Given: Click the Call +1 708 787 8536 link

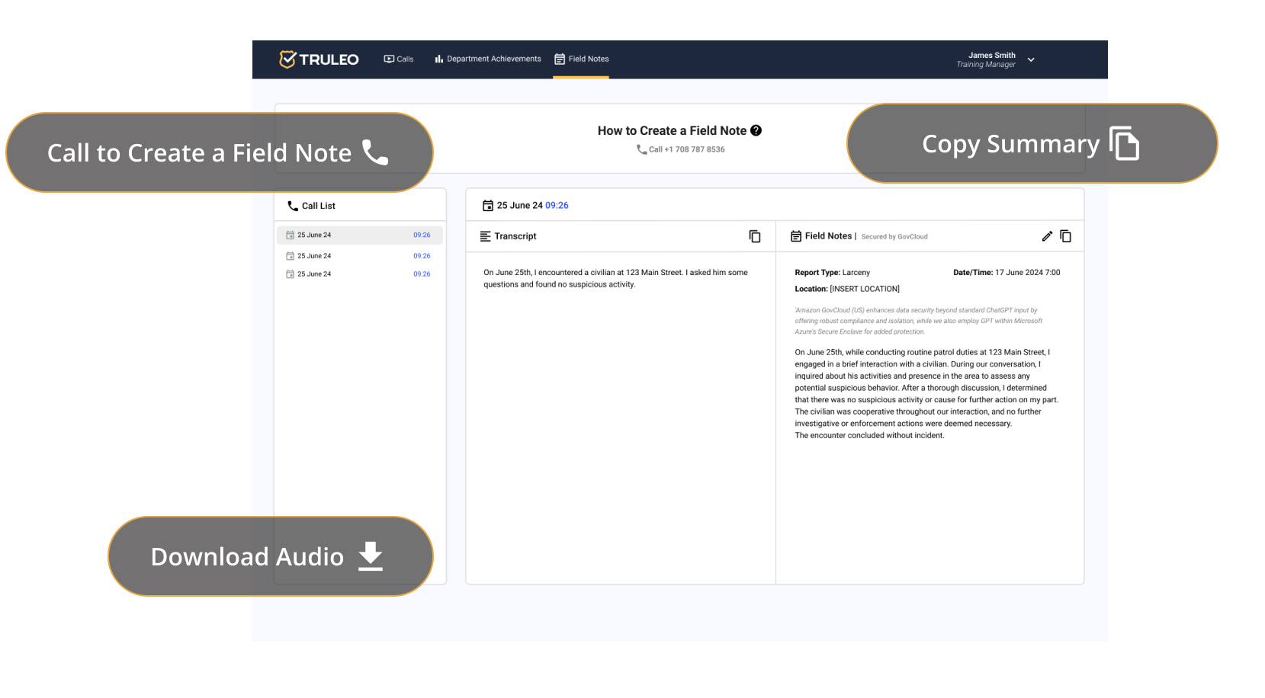Looking at the screenshot, I should coord(681,149).
